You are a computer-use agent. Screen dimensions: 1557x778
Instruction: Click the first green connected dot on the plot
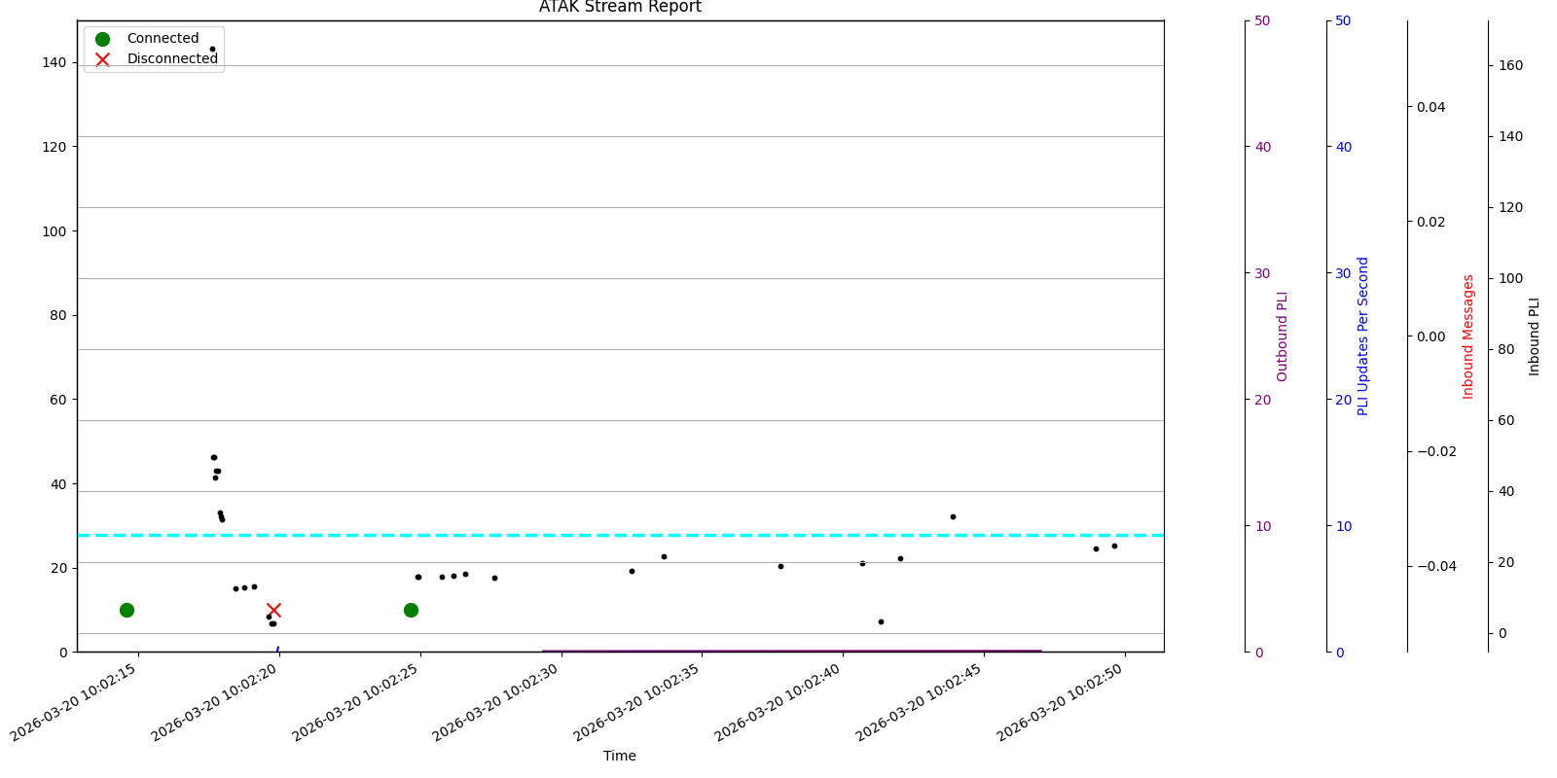127,610
